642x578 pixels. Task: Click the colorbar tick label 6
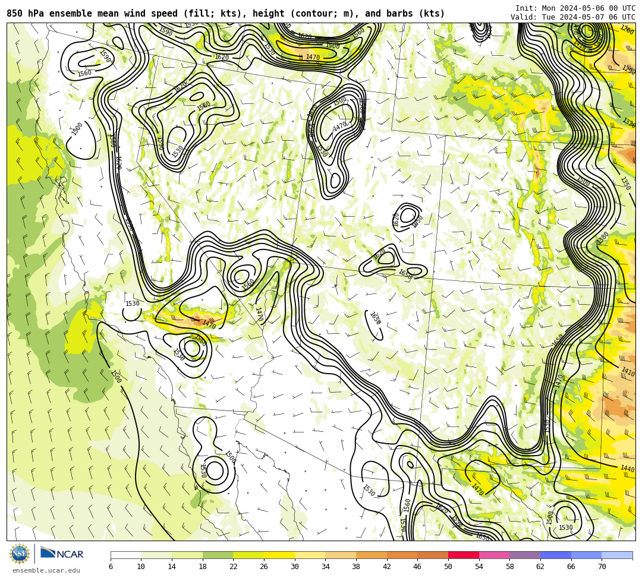pos(111,567)
